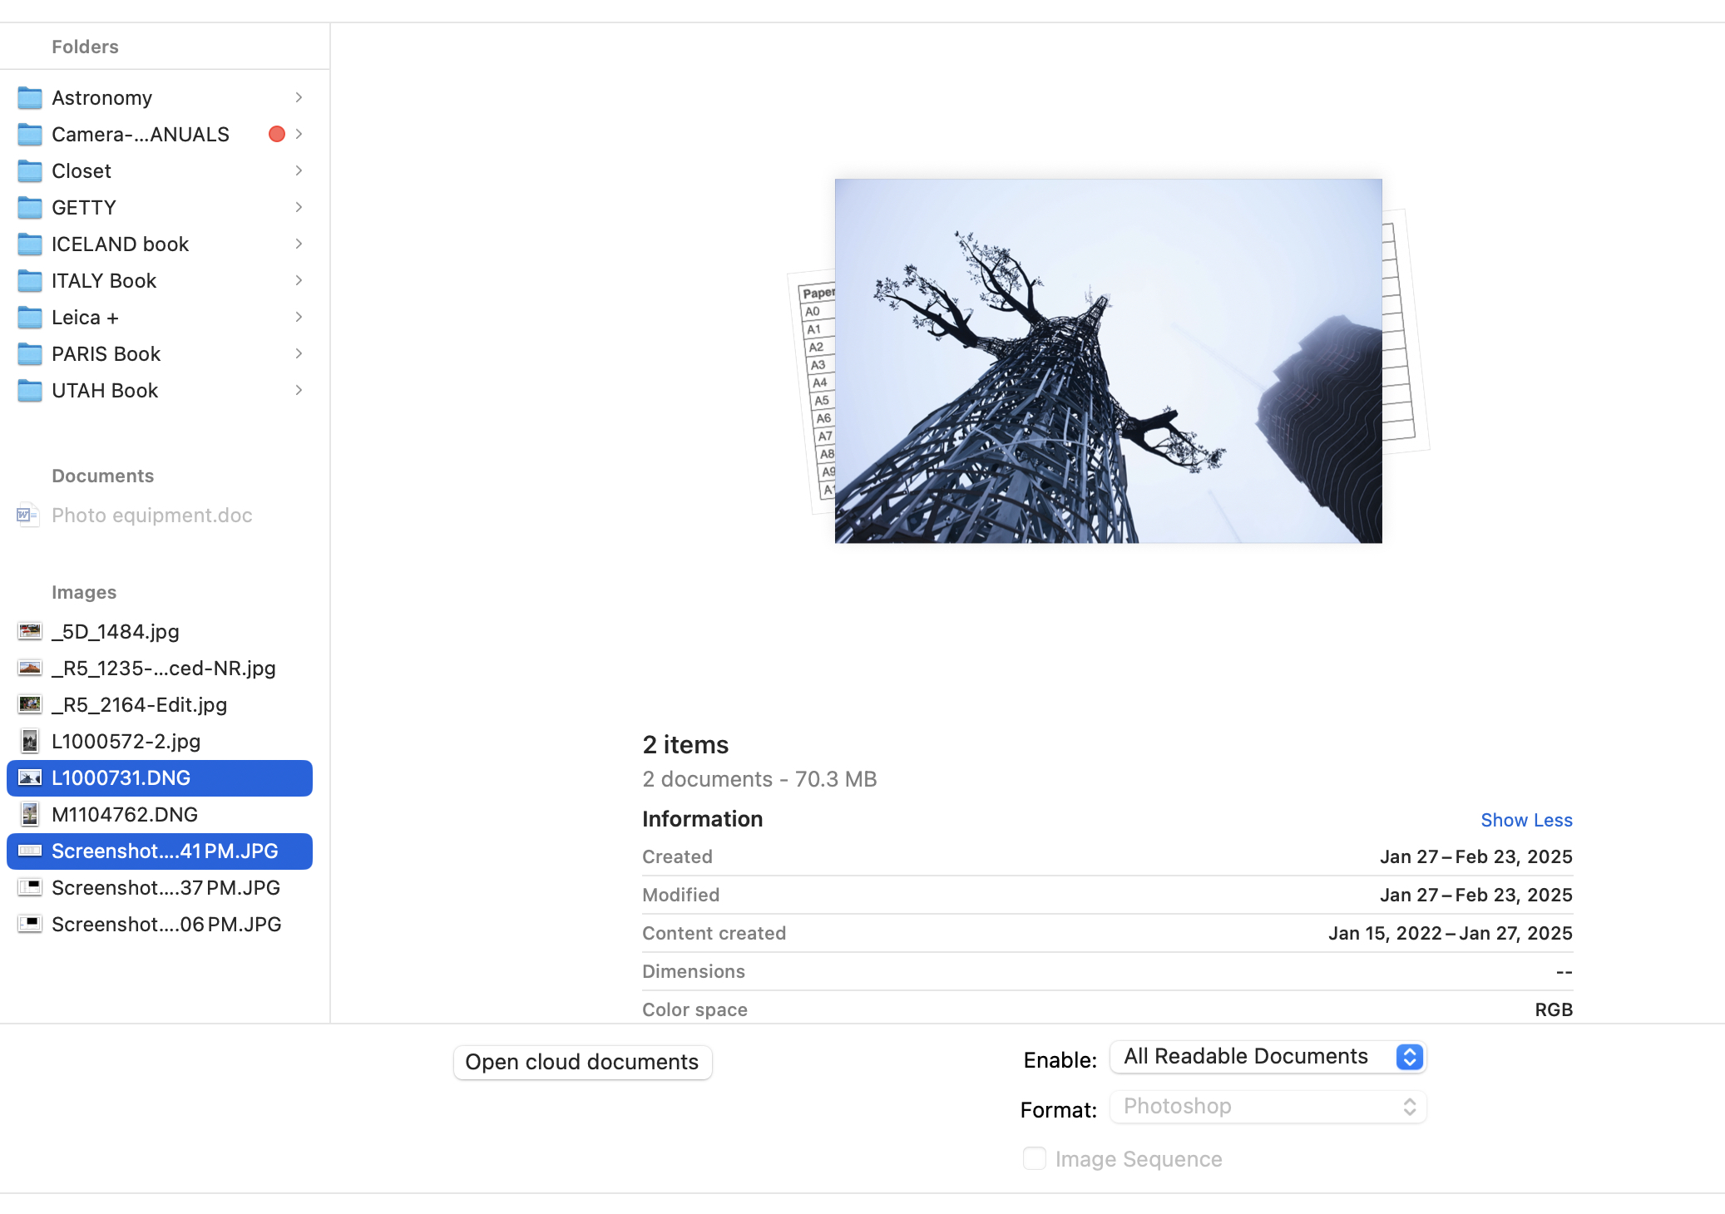1725x1214 pixels.
Task: Click the red tag dot on Camera-...ANUALS
Action: (277, 135)
